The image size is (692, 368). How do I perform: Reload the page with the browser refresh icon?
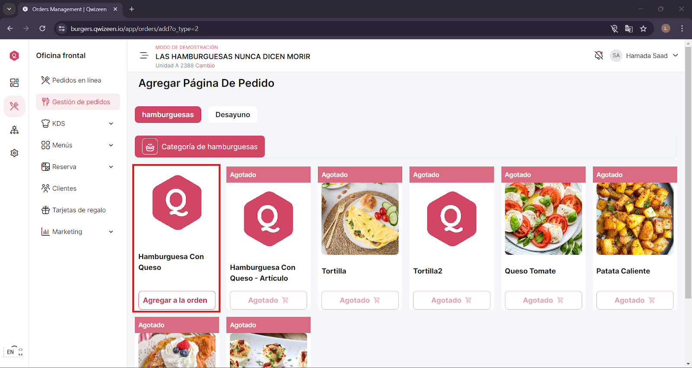point(42,29)
